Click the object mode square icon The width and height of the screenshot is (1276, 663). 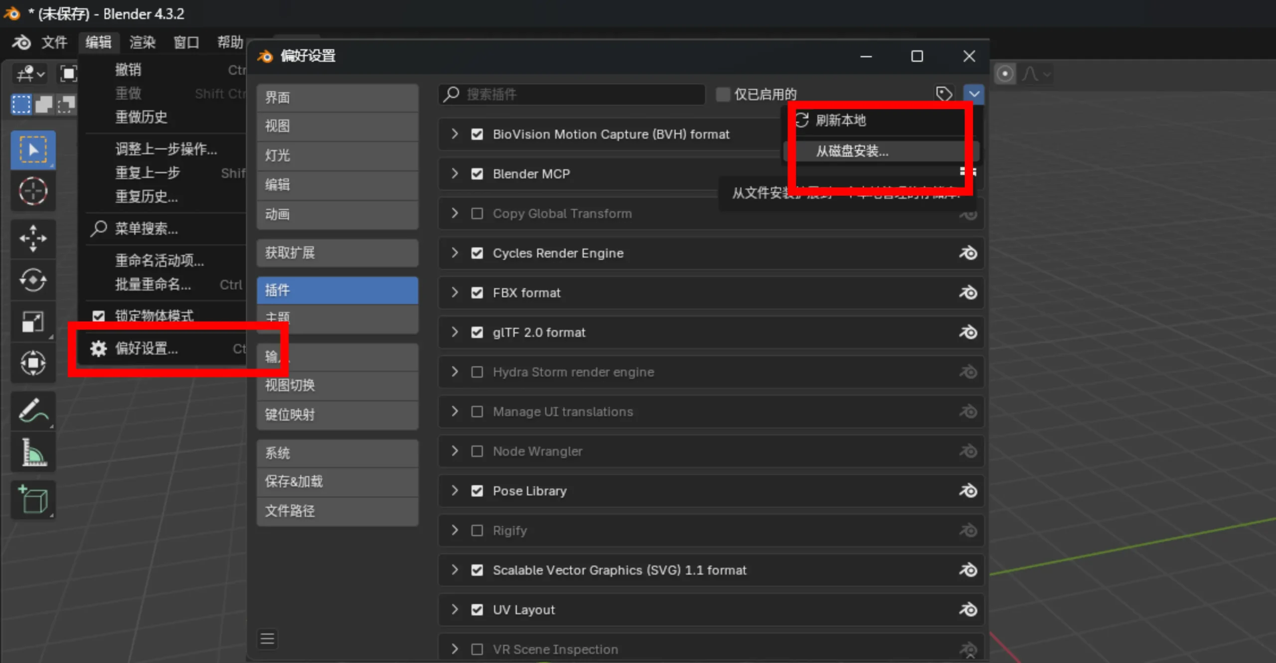click(x=68, y=74)
